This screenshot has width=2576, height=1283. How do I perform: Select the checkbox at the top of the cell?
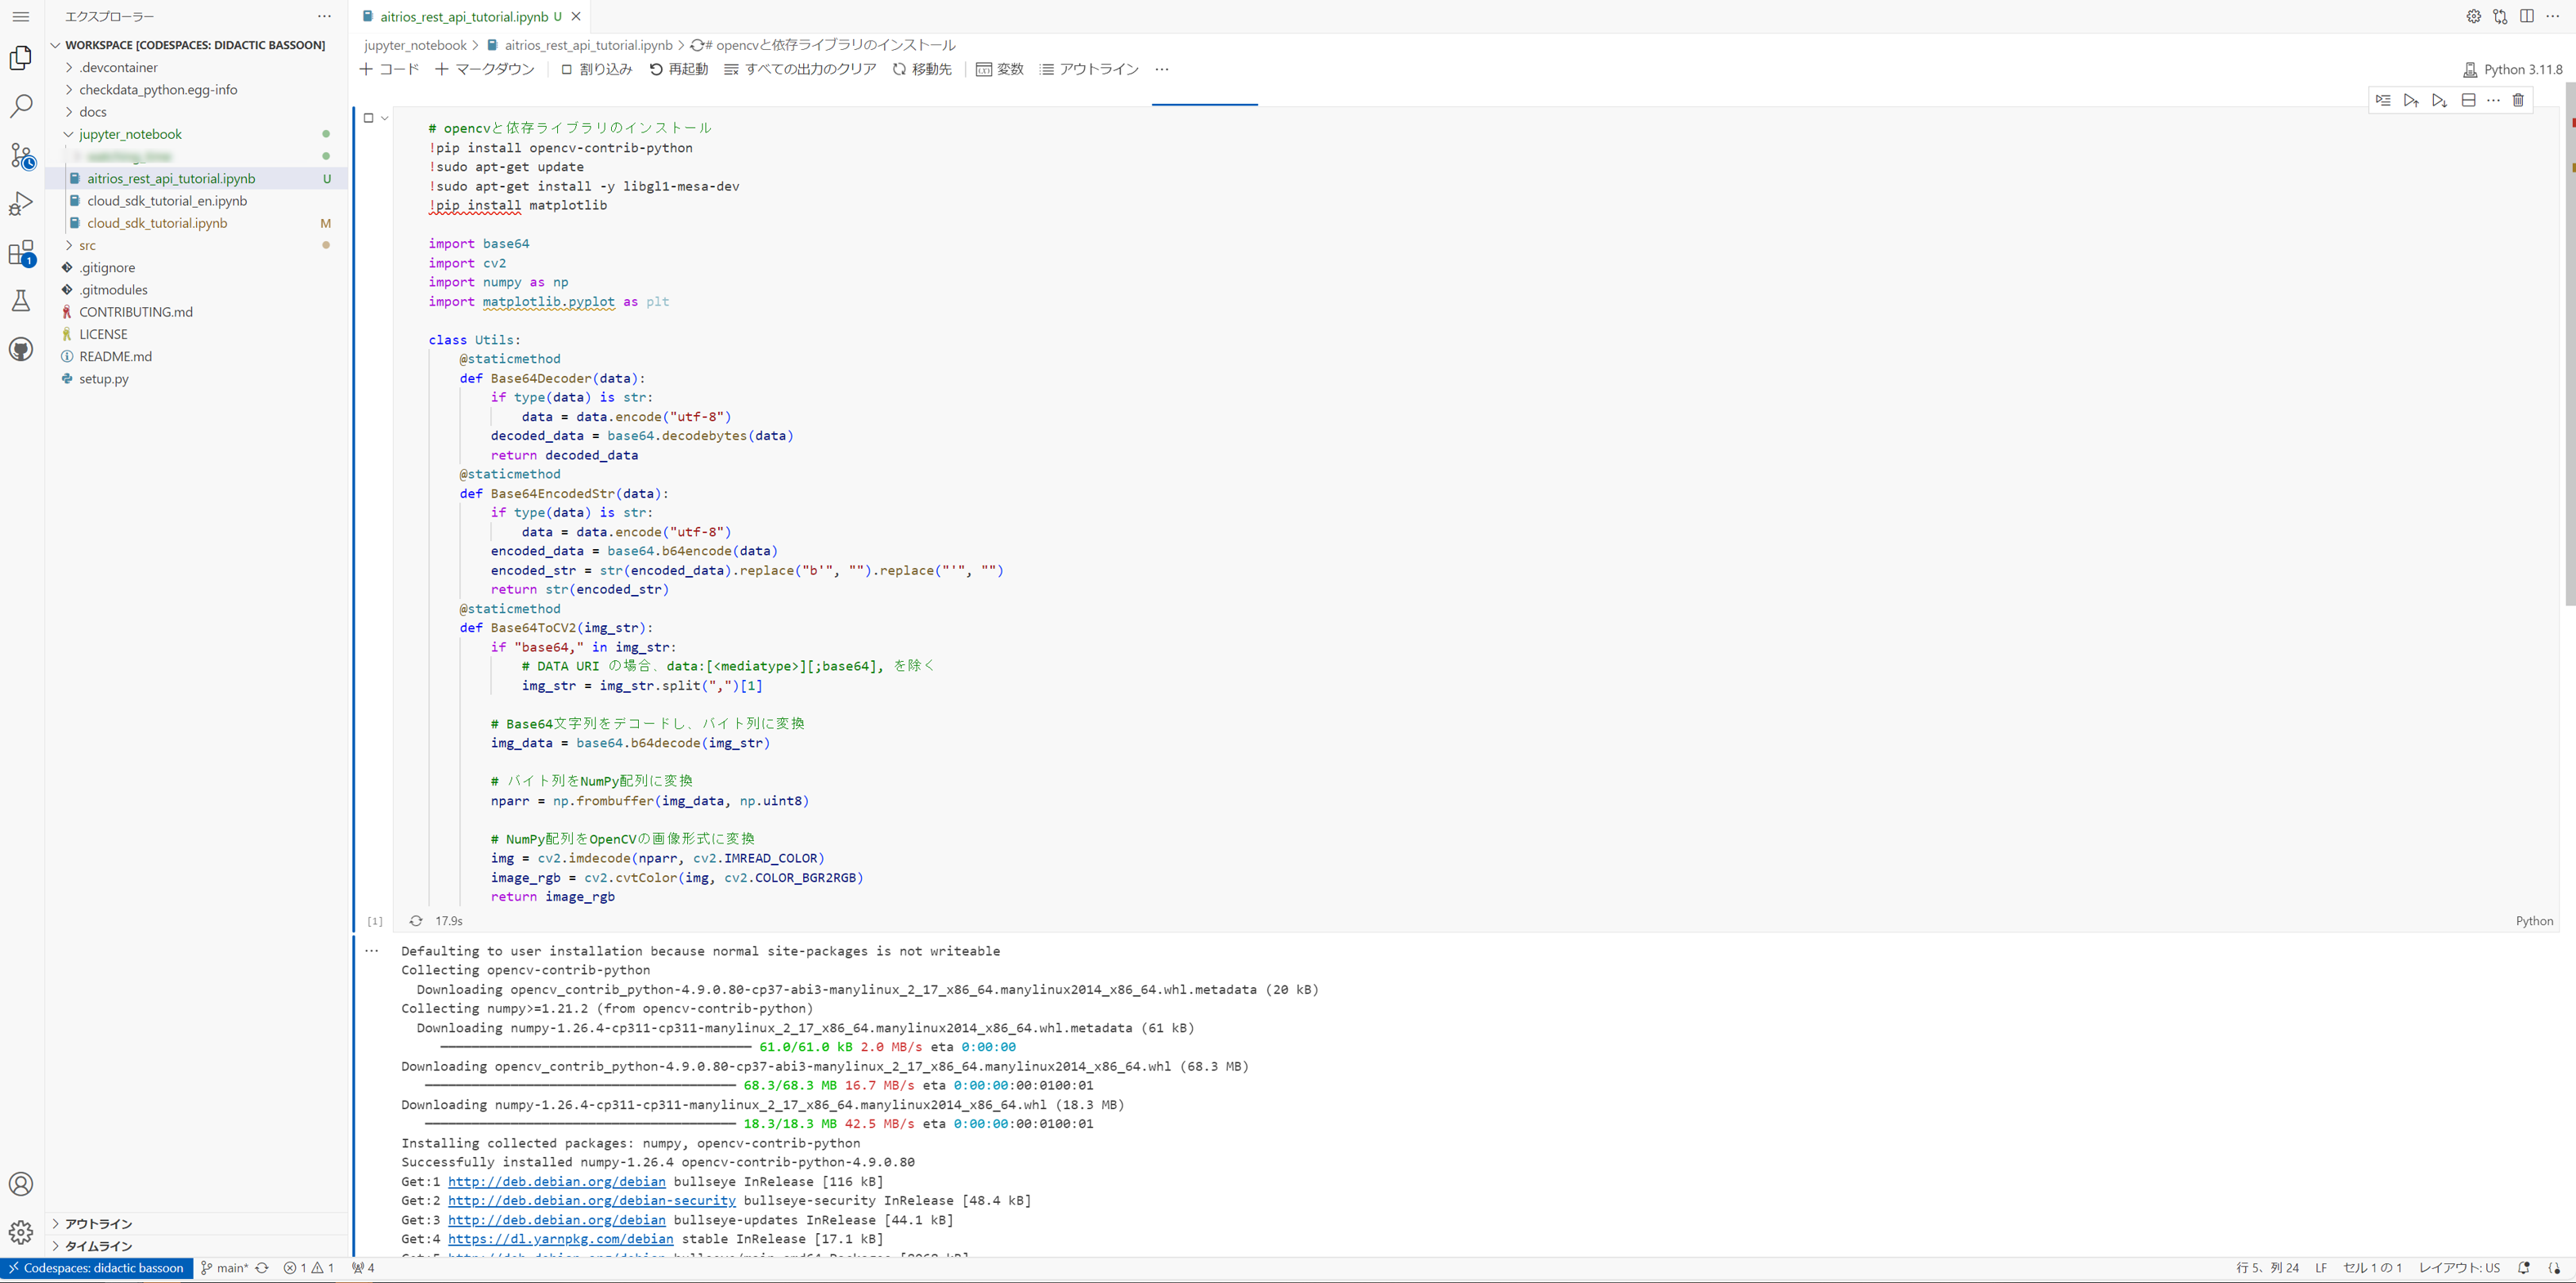click(368, 117)
